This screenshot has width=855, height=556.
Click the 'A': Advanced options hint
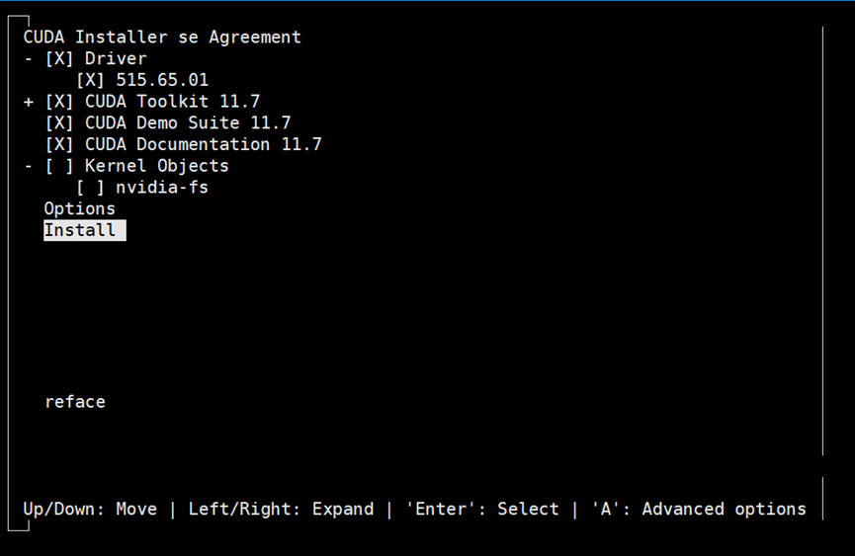[x=699, y=510]
